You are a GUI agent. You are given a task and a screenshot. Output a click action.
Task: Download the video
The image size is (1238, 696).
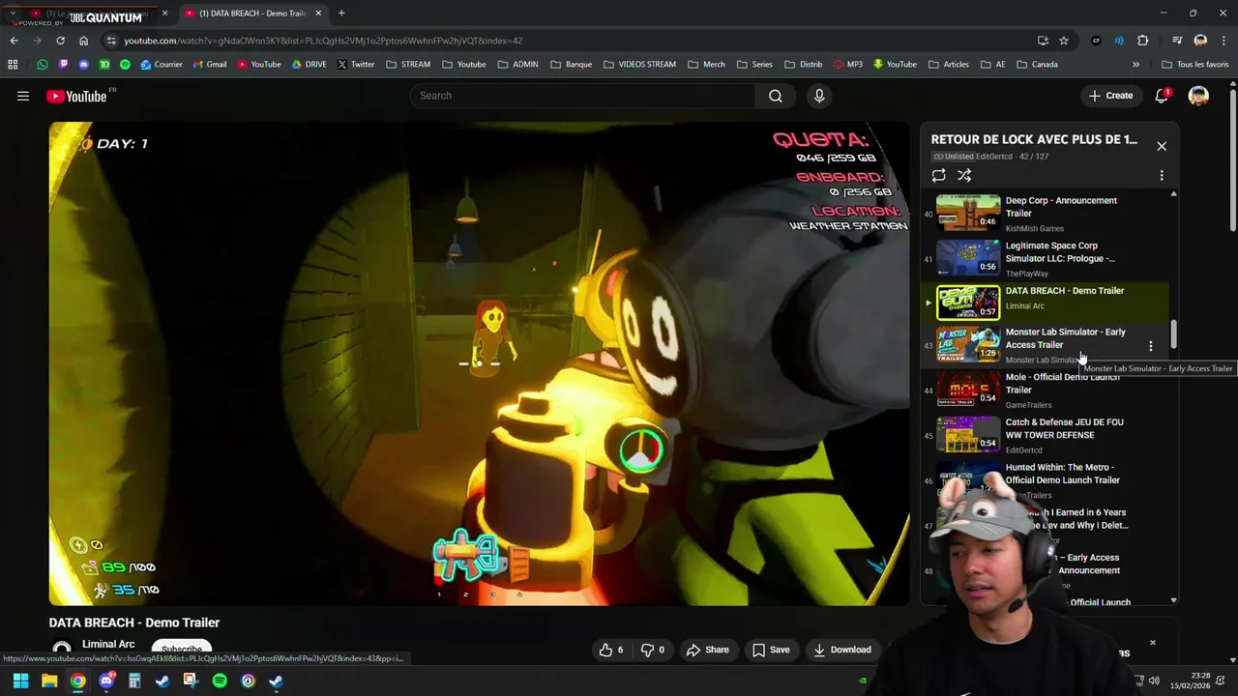841,650
